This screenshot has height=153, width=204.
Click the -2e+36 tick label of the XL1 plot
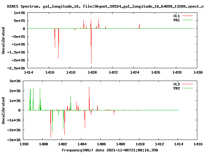coord(18,60)
